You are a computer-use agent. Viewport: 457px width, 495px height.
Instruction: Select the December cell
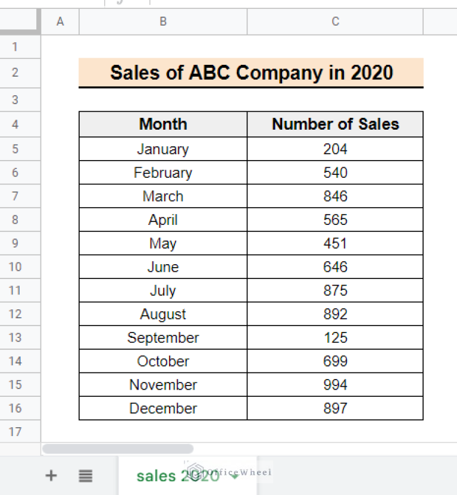163,408
